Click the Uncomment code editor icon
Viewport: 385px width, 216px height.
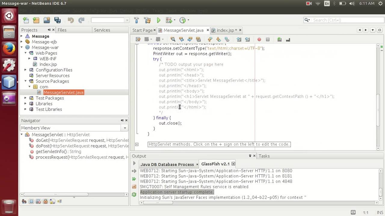pos(288,39)
